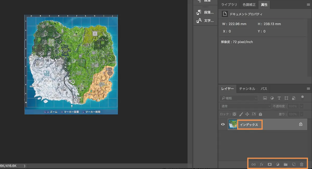Switch to the チャンネル tab
The image size is (312, 169).
(x=247, y=89)
